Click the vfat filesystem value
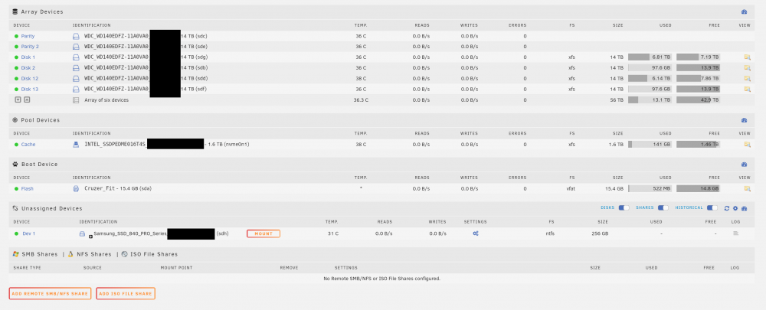Screen dimensions: 766x310 (570, 188)
